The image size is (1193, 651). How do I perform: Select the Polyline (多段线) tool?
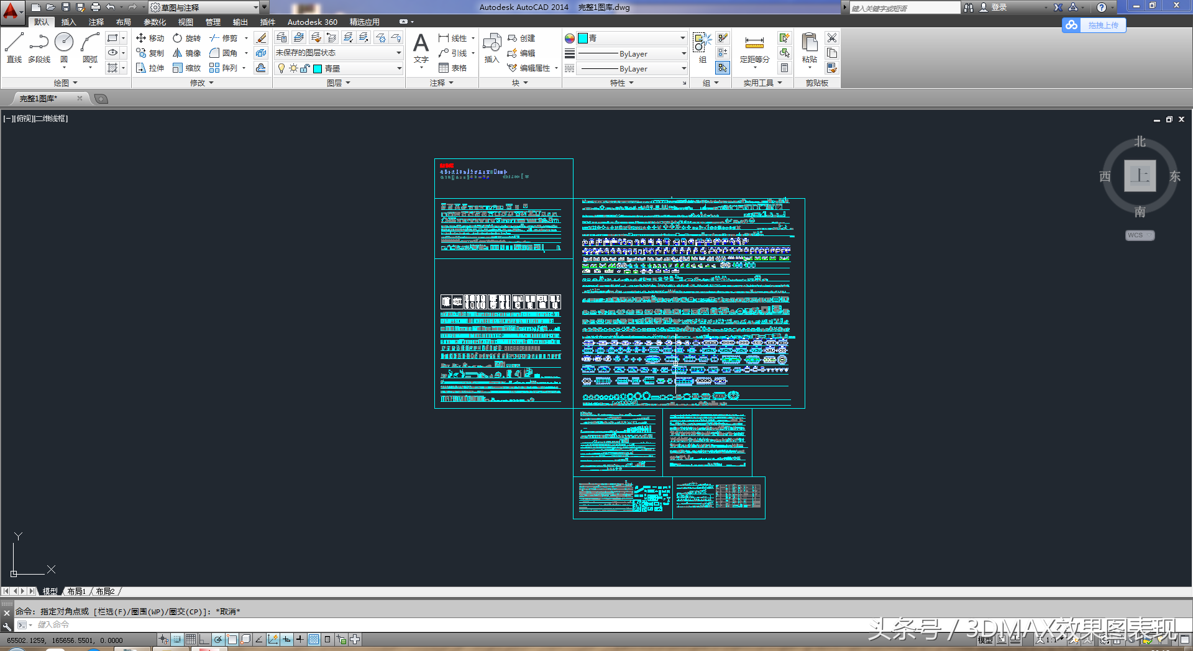(x=39, y=48)
